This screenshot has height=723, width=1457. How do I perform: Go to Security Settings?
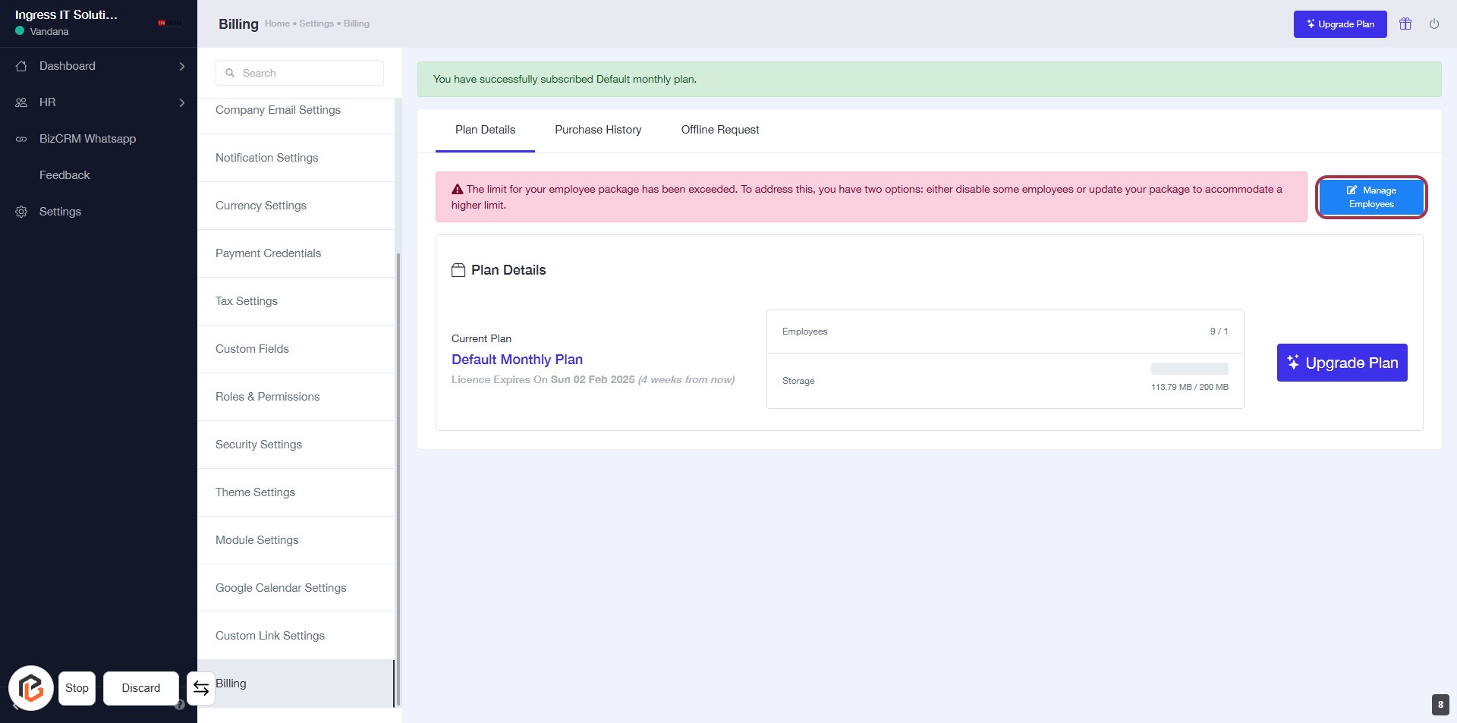click(259, 445)
